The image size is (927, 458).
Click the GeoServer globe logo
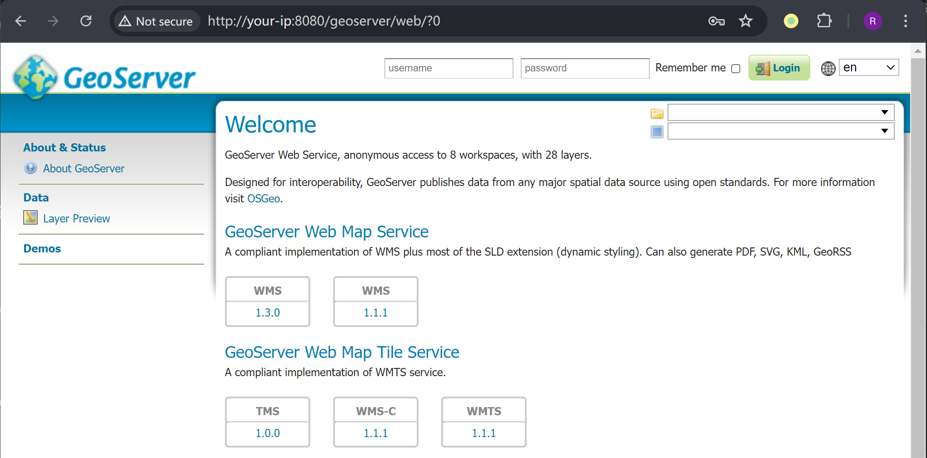35,77
